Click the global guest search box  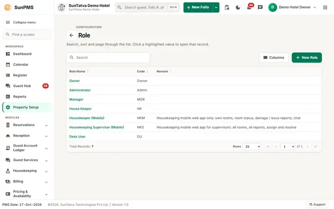148,7
